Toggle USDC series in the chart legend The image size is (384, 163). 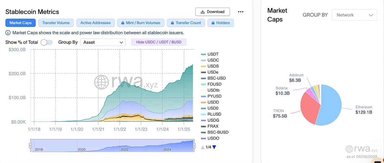point(209,60)
